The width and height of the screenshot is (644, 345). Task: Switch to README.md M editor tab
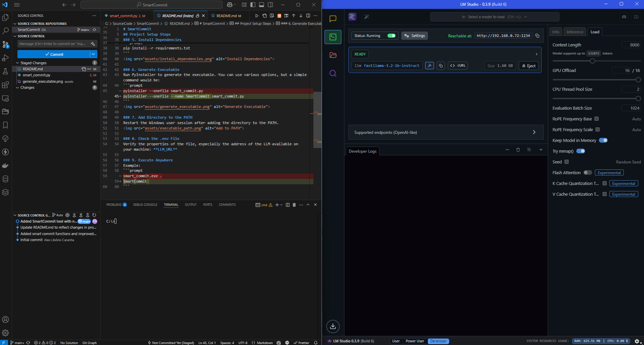pos(229,16)
